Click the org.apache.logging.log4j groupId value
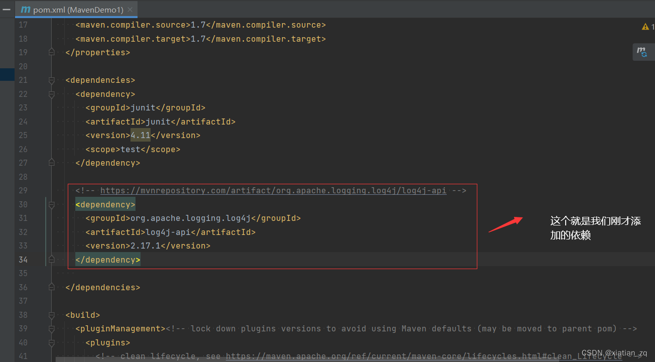Screen dimensions: 655x362 (x=191, y=218)
